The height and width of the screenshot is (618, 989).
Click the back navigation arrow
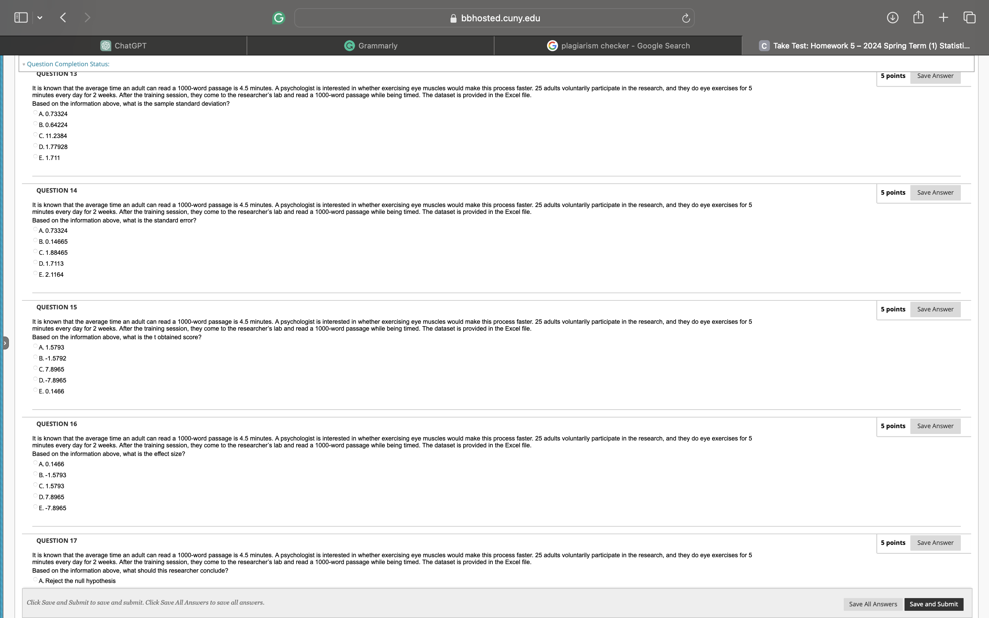(63, 18)
